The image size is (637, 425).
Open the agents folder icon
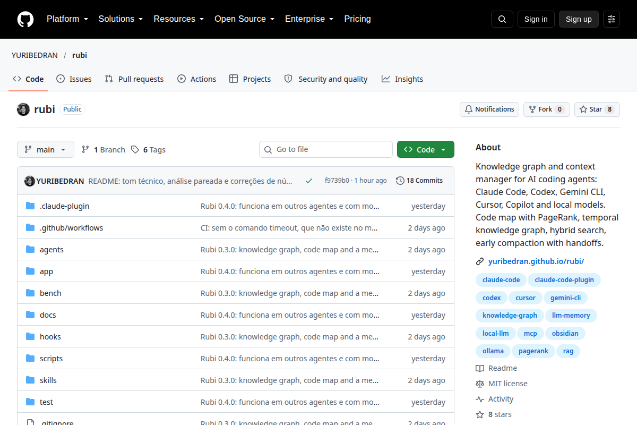pos(30,249)
